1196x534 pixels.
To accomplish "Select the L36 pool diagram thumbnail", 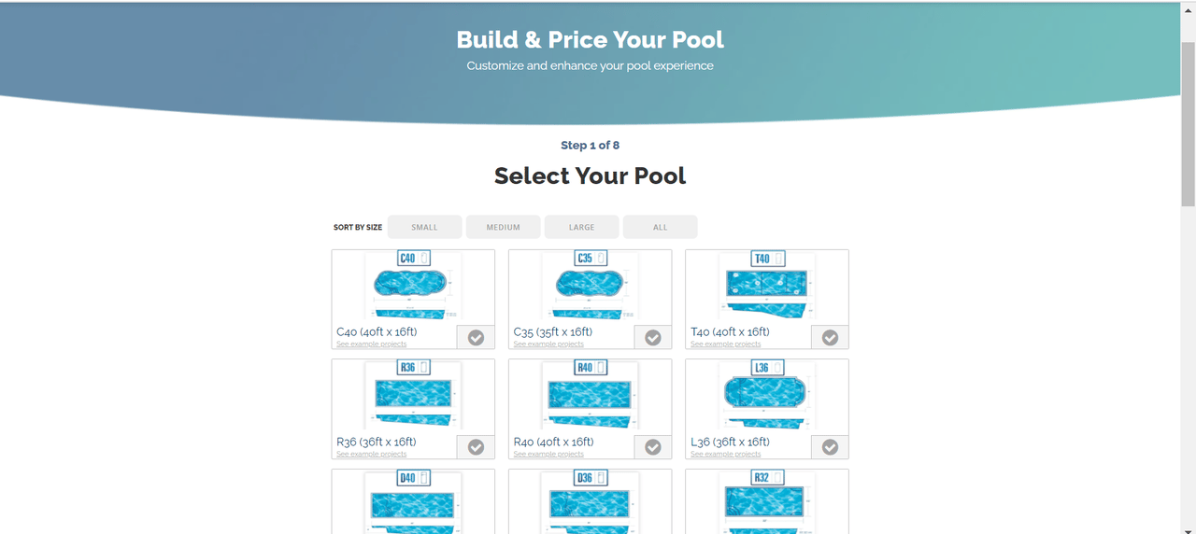I will (766, 398).
